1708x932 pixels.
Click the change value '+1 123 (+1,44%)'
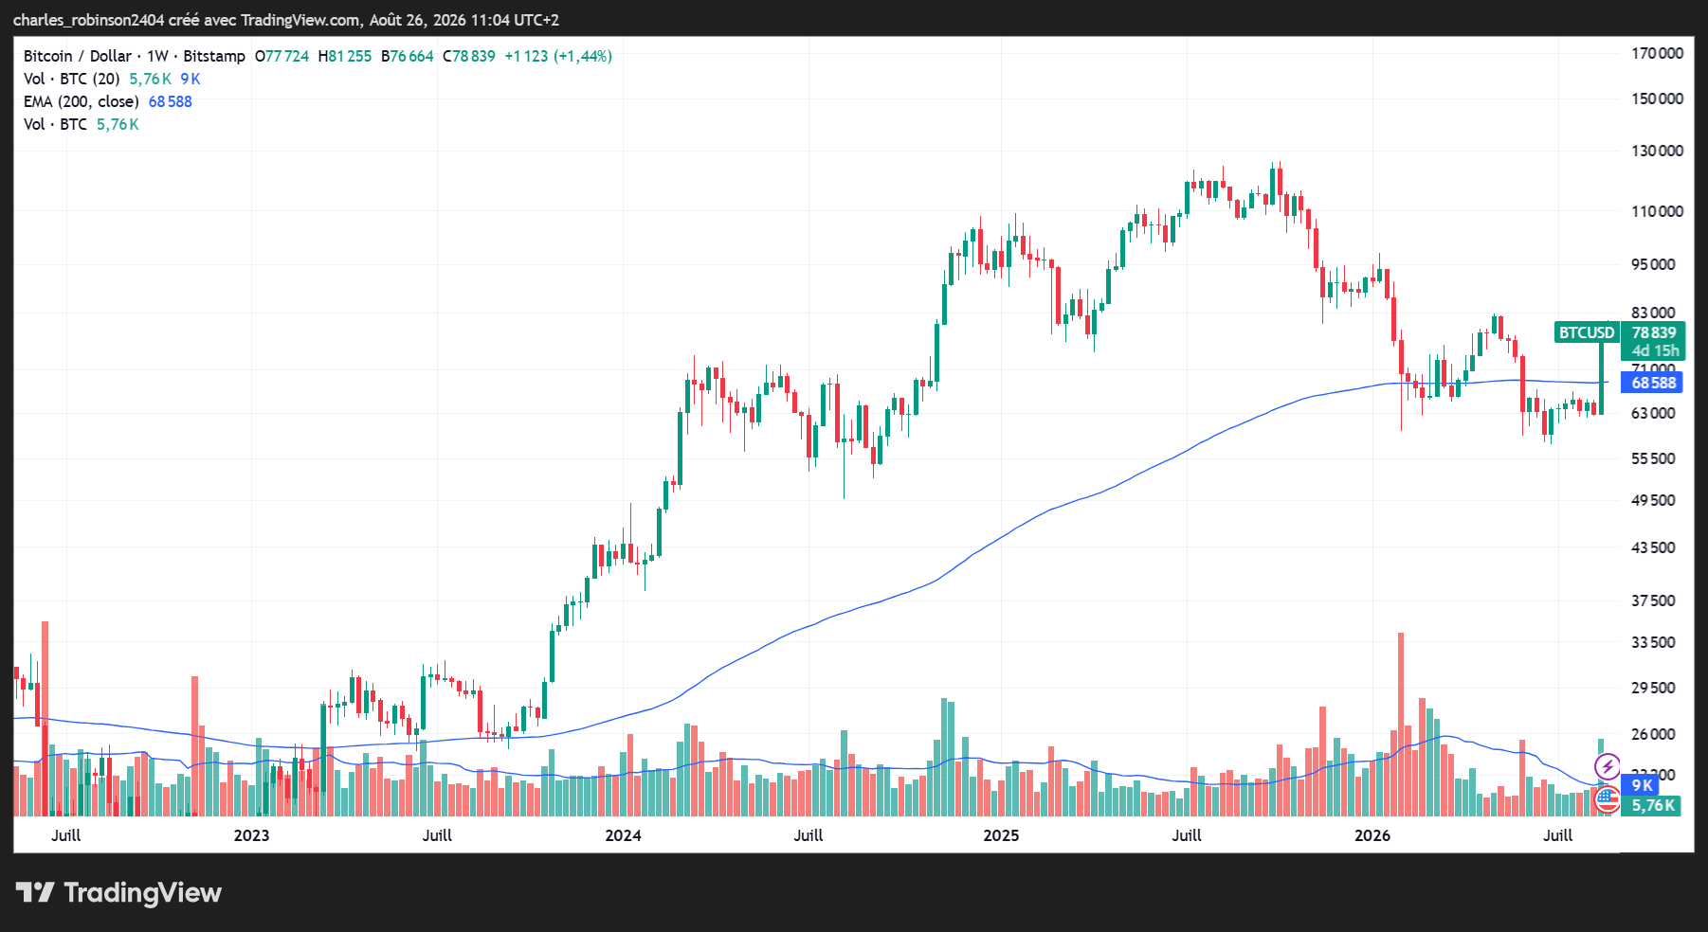coord(558,56)
